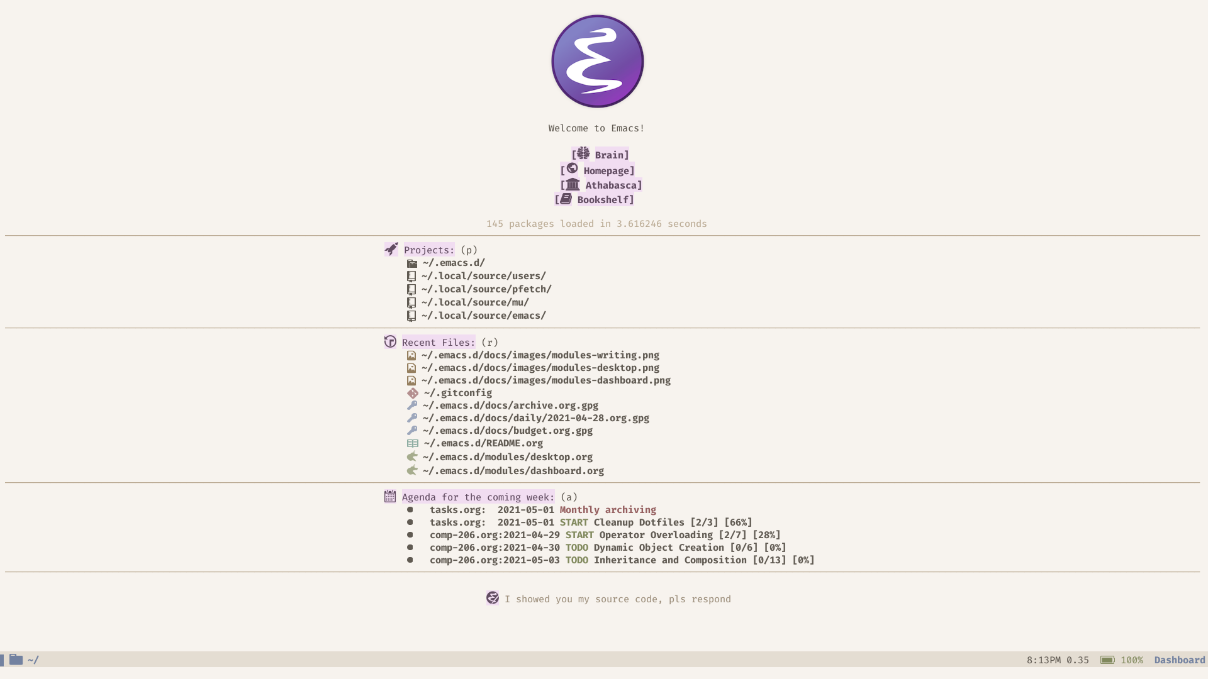1208x679 pixels.
Task: Click tasks.org Monthly archiving agenda item
Action: click(607, 510)
